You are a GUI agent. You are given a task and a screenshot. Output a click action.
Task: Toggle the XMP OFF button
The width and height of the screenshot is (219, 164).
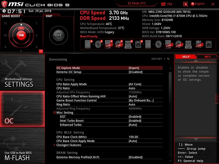(x=59, y=35)
